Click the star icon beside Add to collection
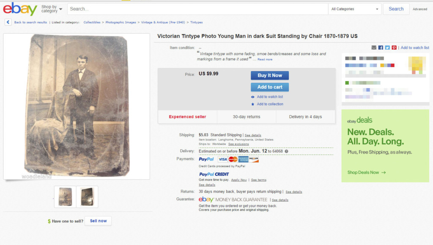 (253, 104)
